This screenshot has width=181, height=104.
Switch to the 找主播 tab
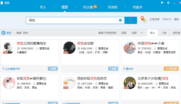pyautogui.click(x=88, y=7)
